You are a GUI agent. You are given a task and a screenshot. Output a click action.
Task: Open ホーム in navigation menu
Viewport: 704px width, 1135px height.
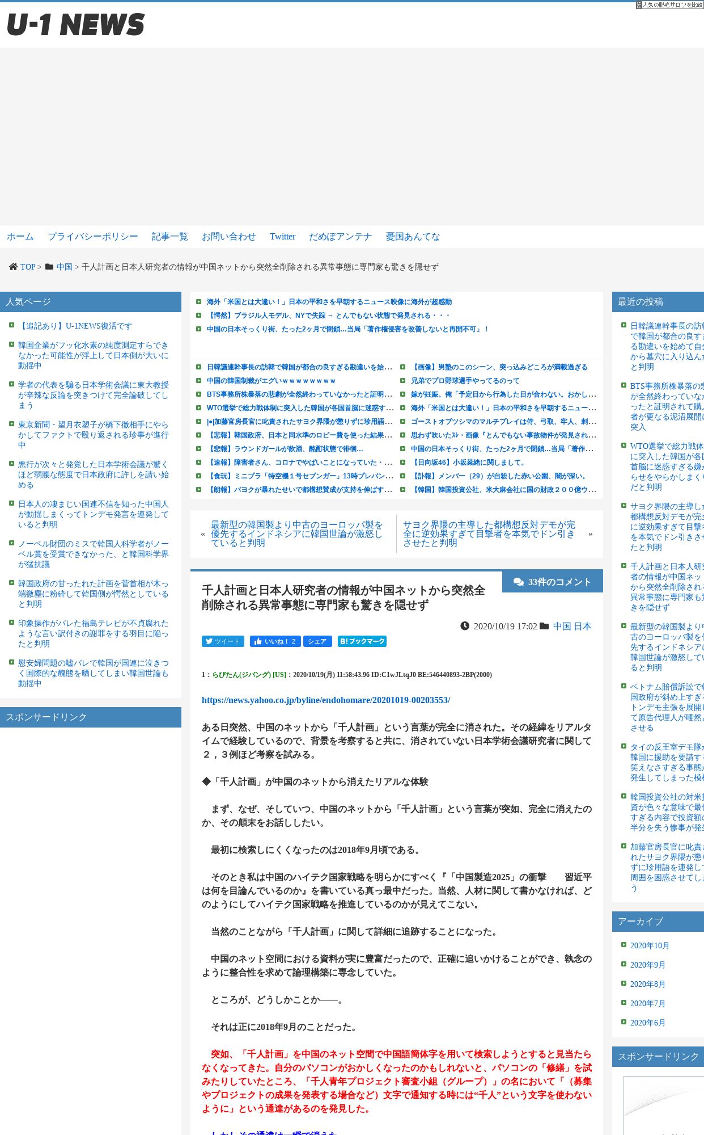click(20, 237)
